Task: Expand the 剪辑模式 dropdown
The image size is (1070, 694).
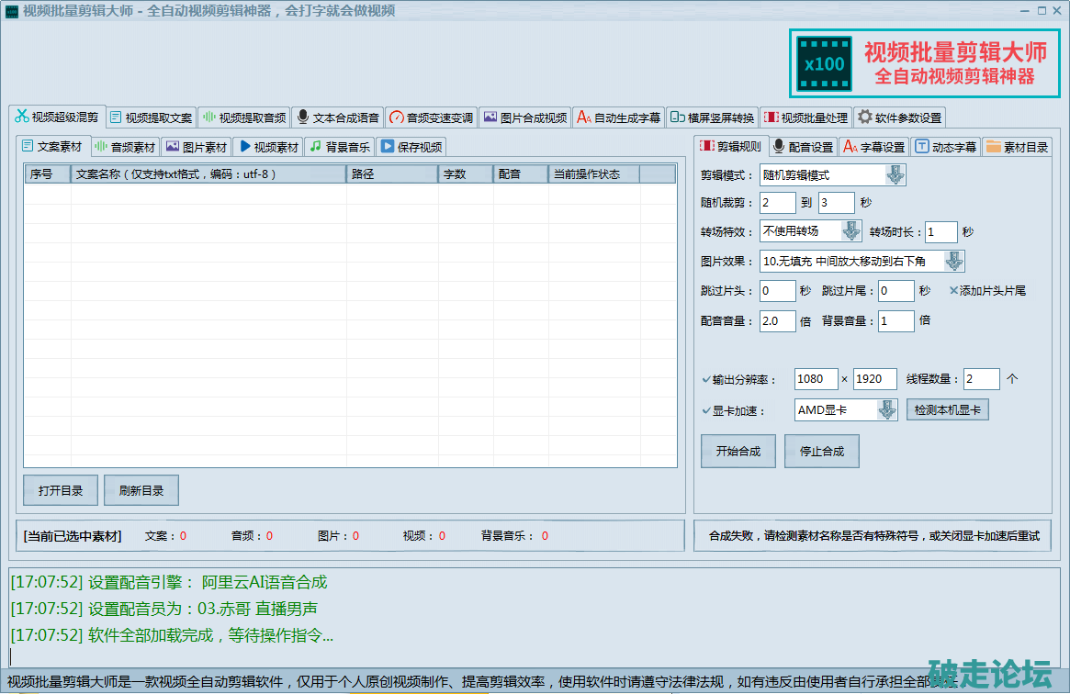Action: coord(895,175)
